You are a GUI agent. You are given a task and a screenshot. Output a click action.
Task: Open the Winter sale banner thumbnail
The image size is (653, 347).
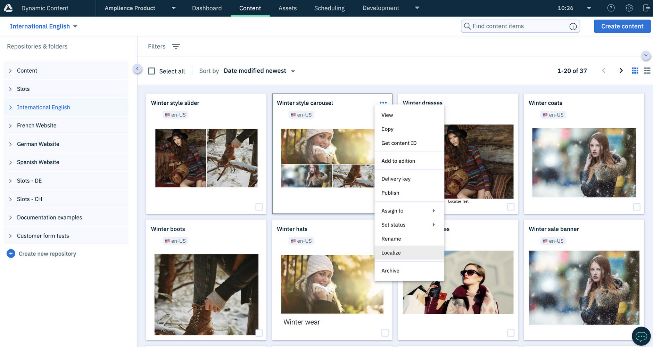point(584,288)
